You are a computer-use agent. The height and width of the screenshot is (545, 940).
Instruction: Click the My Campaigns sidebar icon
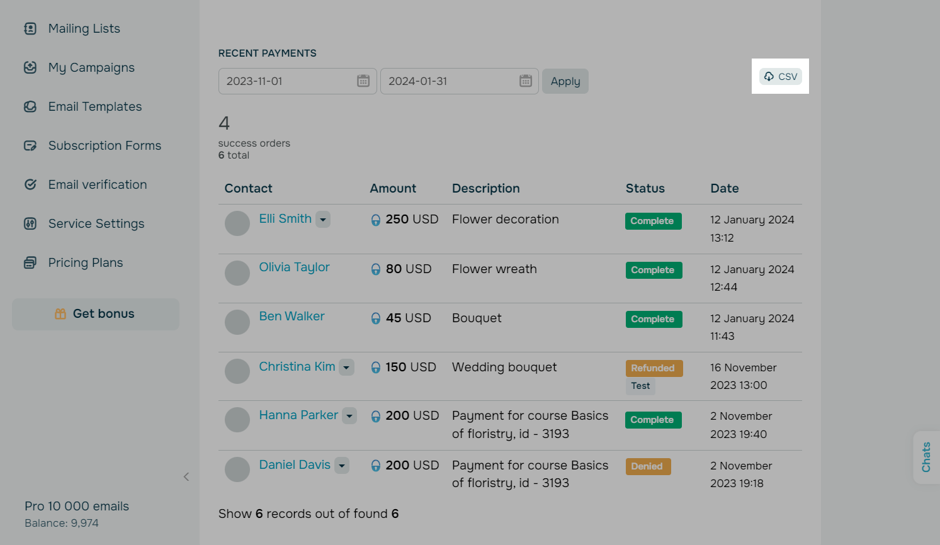(30, 67)
